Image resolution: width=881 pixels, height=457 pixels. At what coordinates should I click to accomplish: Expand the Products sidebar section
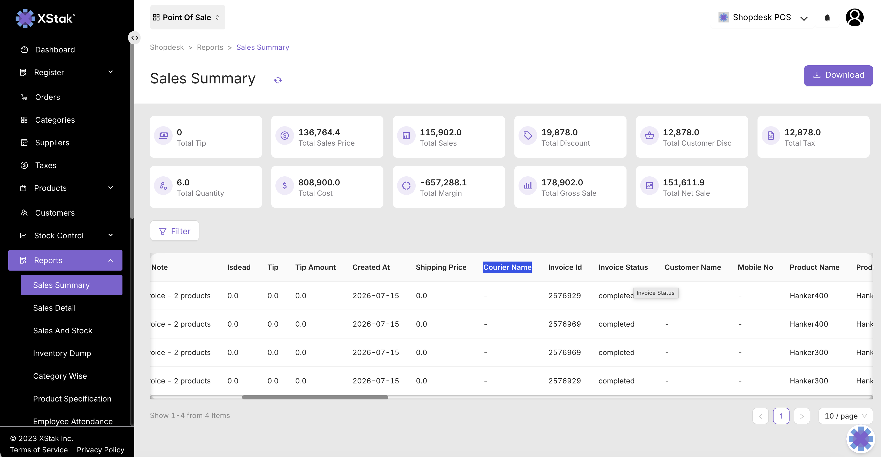point(65,188)
